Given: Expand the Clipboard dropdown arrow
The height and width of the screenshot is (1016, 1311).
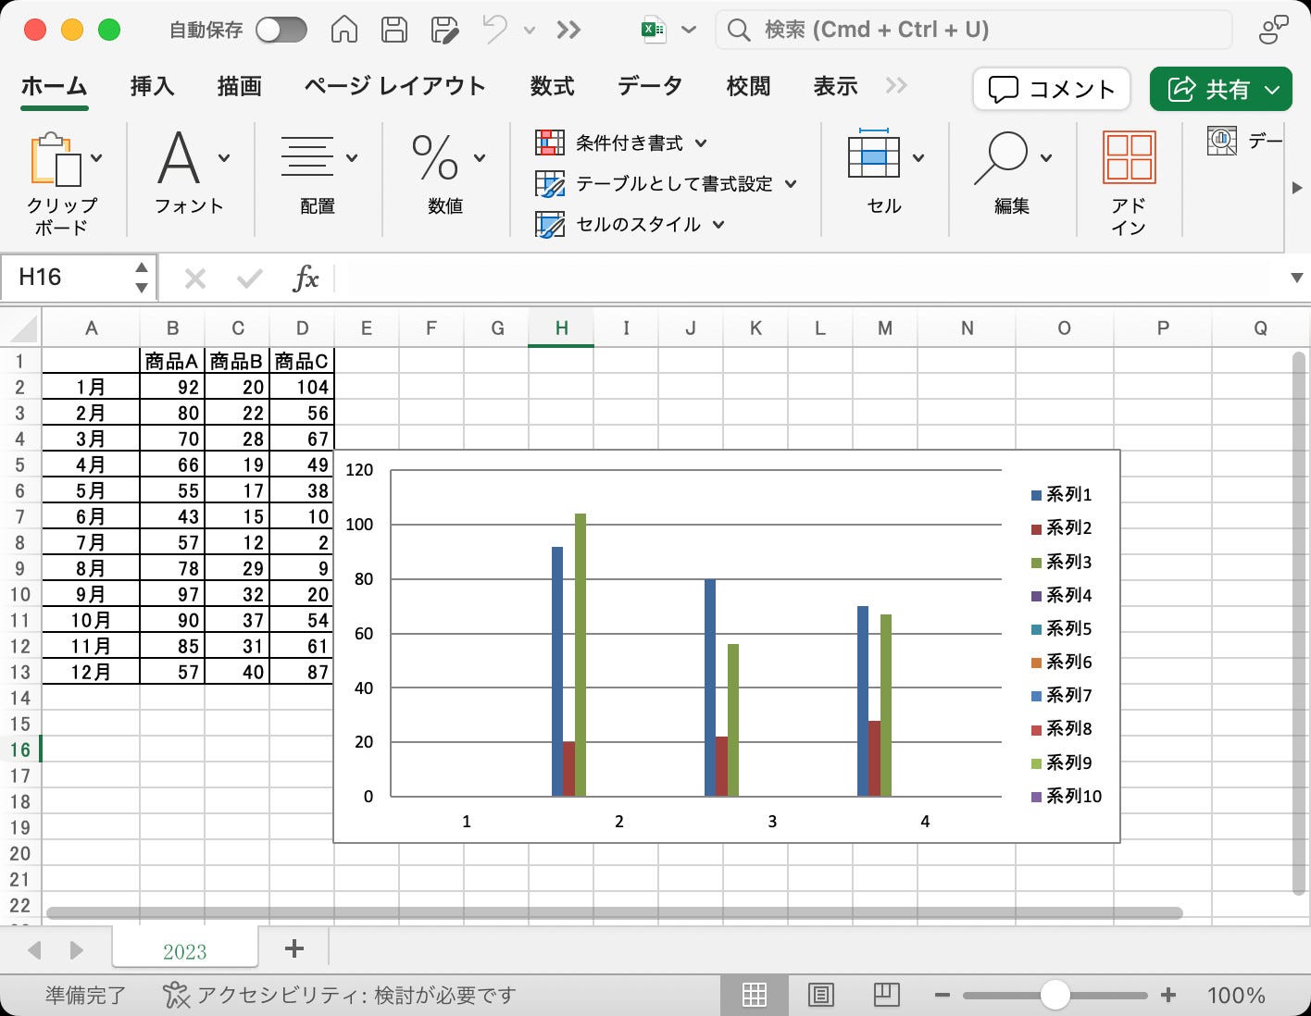Looking at the screenshot, I should click(96, 158).
